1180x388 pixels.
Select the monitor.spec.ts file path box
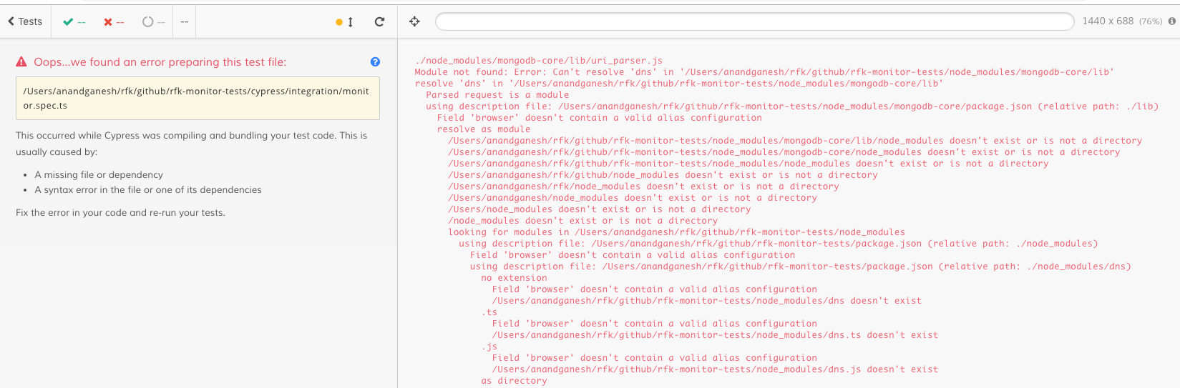tap(198, 98)
